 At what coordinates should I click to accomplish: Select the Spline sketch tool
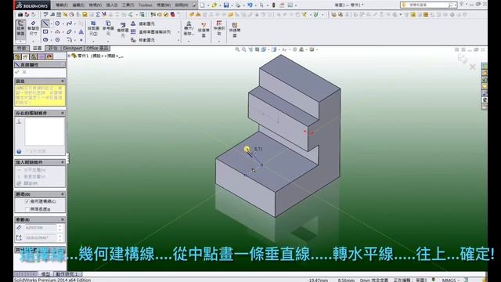coord(70,23)
